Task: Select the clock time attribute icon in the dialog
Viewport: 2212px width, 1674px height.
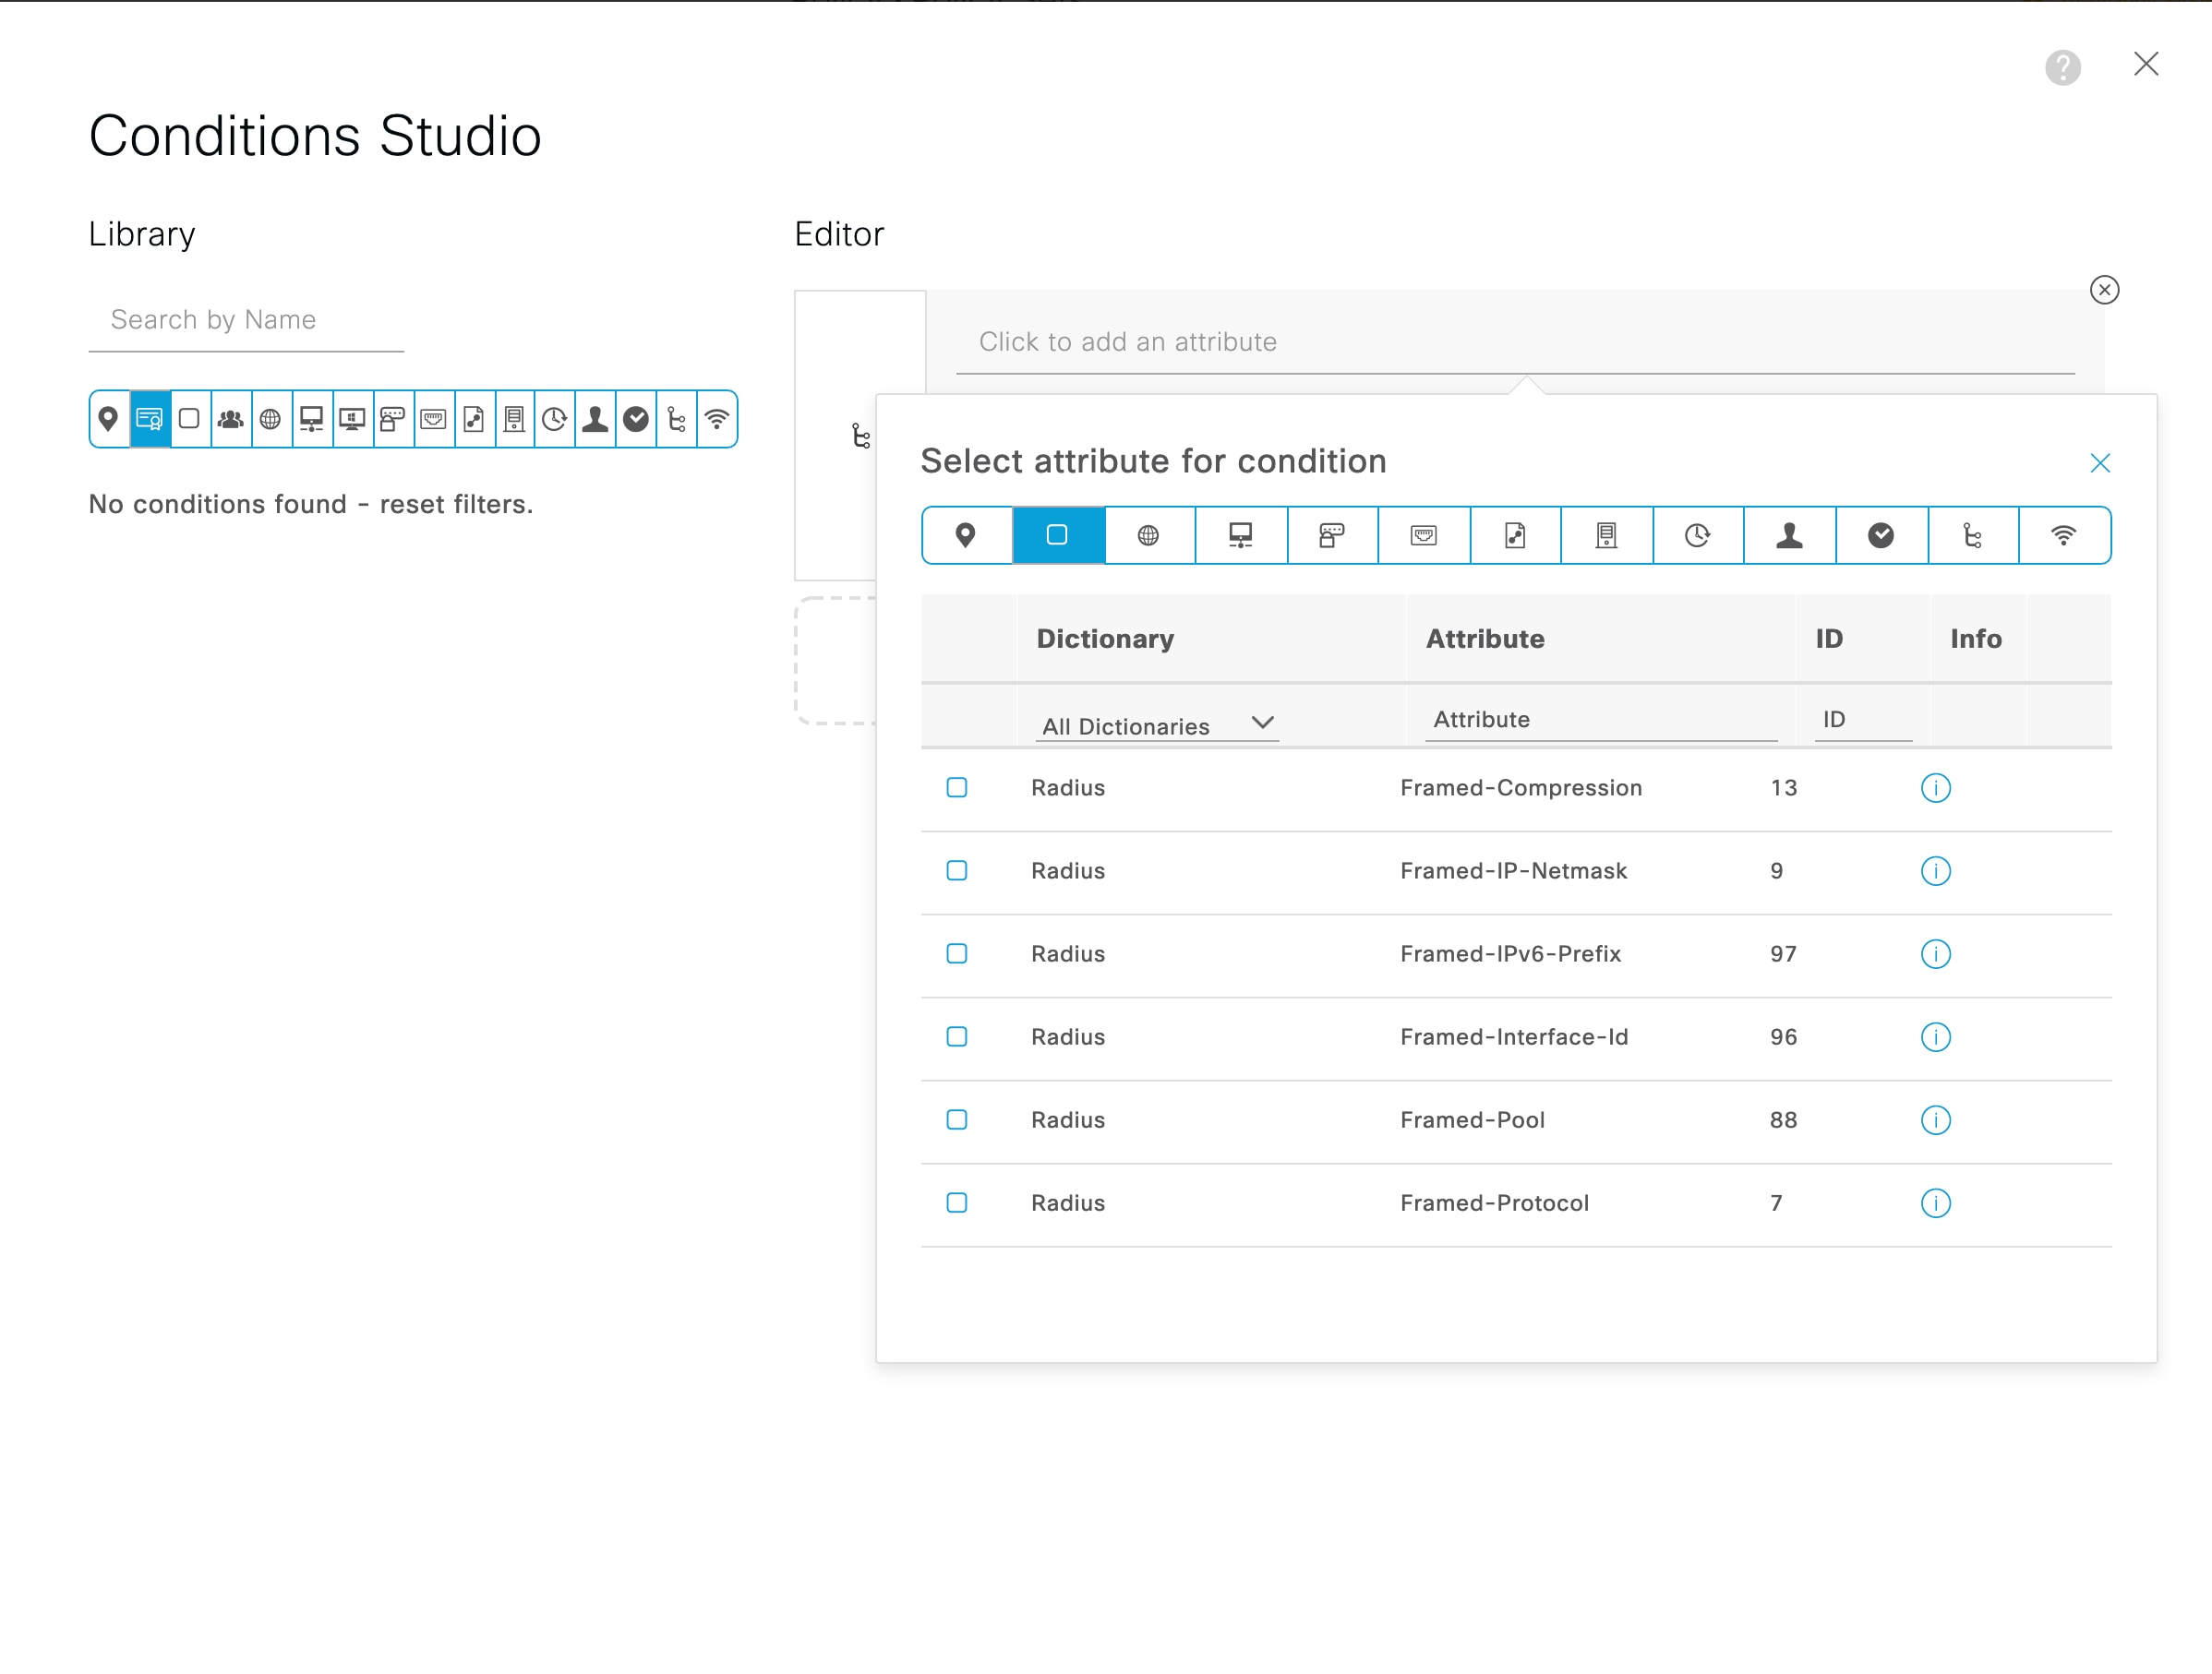Action: coord(1697,534)
